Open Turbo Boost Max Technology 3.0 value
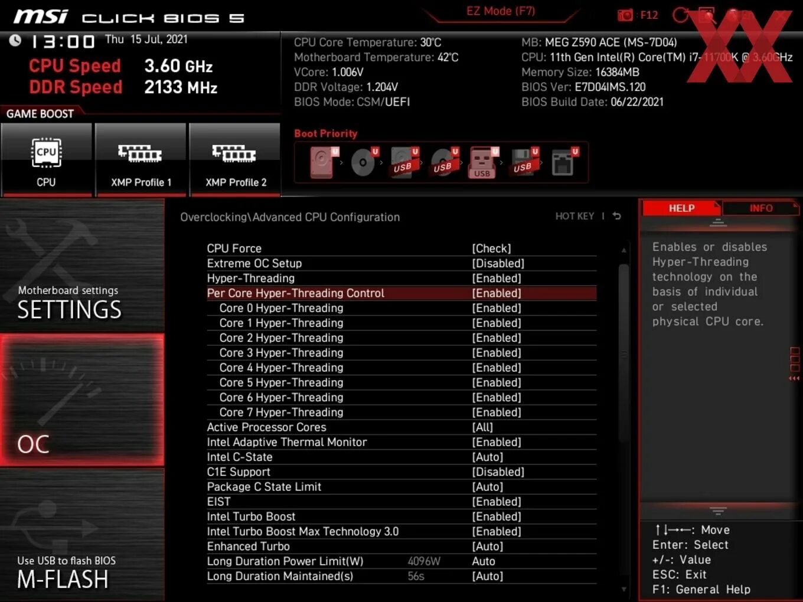Image resolution: width=803 pixels, height=602 pixels. click(x=496, y=531)
